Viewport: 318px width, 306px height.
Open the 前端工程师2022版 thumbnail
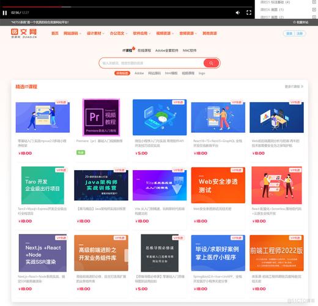point(276,253)
